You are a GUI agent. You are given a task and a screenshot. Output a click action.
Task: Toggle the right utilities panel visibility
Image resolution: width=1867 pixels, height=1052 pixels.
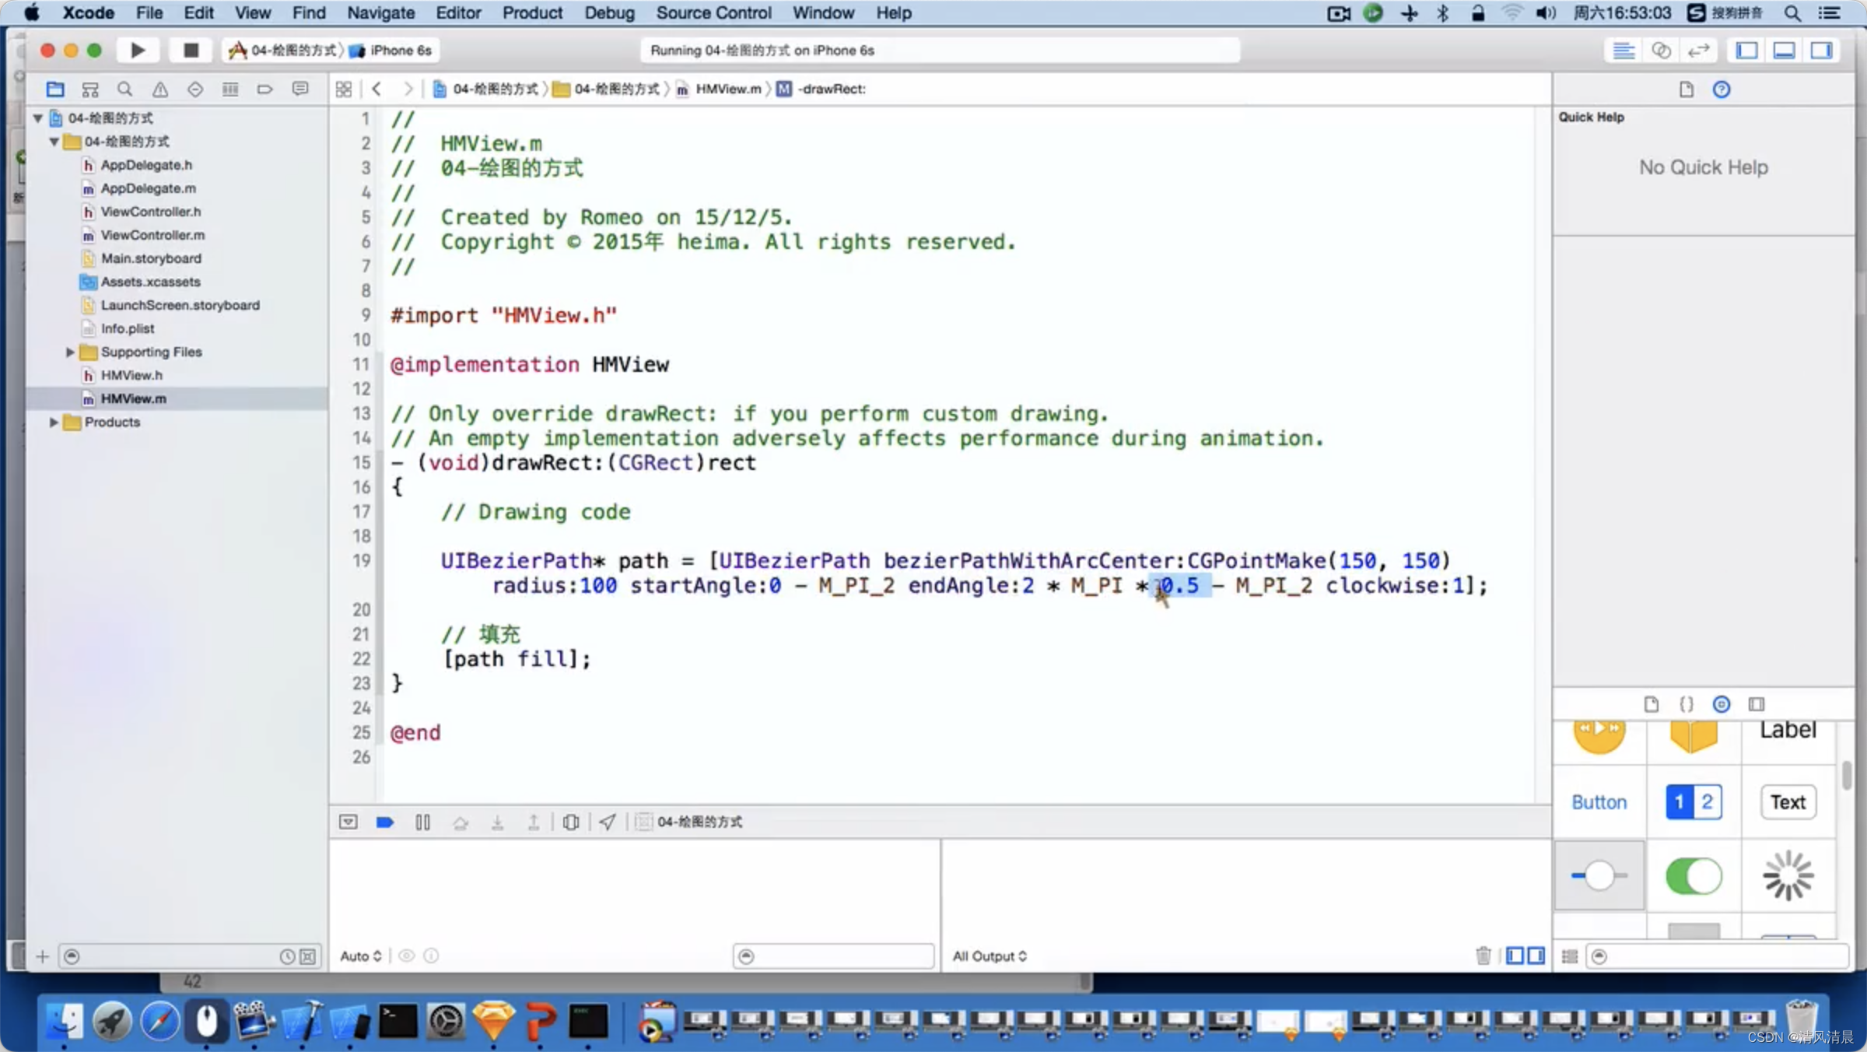[1822, 49]
